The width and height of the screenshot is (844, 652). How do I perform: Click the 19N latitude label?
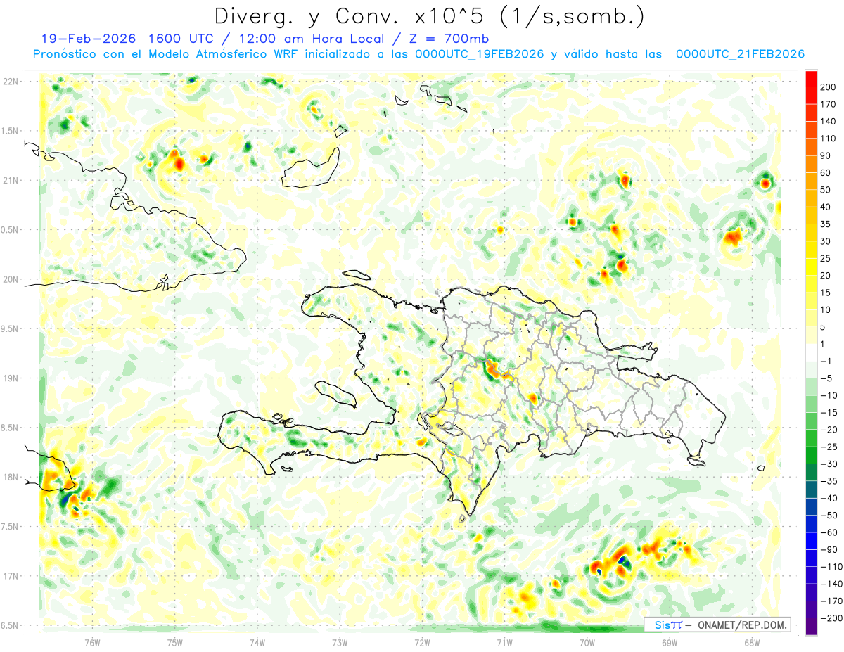pyautogui.click(x=10, y=378)
